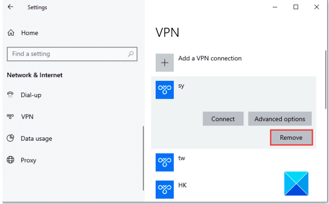
Task: Focus the Find a setting search box
Action: coord(68,54)
